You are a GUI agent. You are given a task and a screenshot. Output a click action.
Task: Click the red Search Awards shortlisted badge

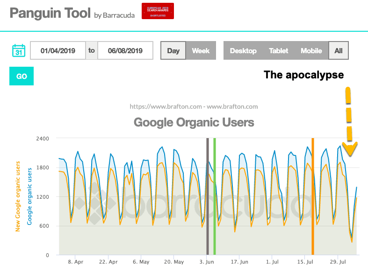pos(158,11)
